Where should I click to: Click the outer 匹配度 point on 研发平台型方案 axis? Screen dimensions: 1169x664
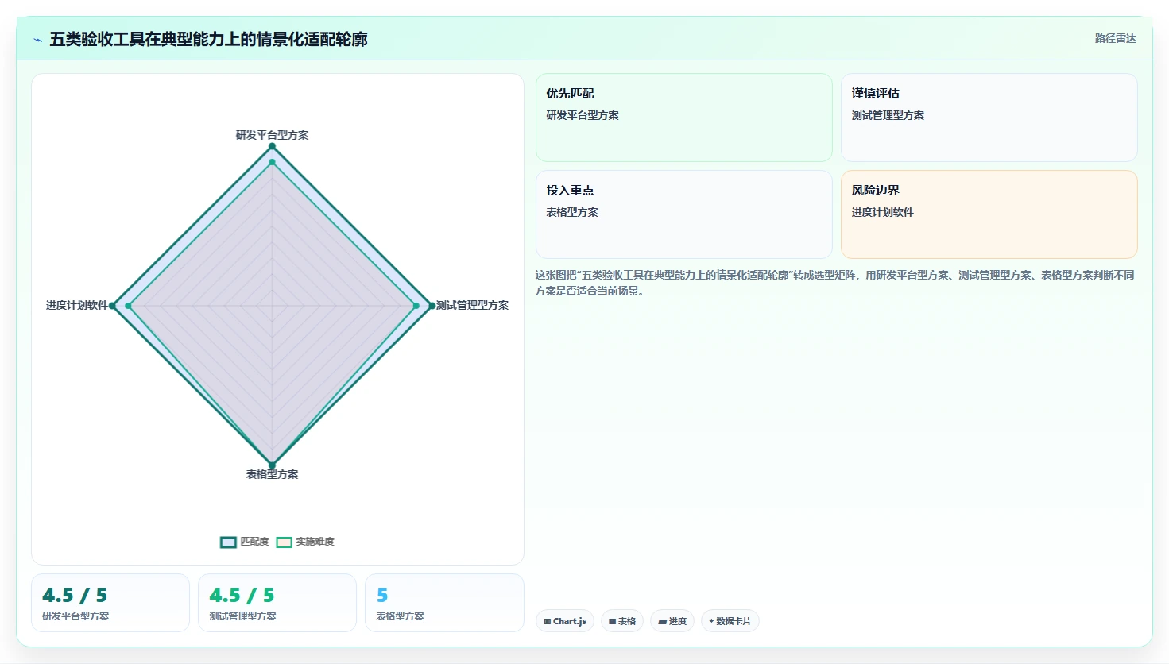click(x=272, y=146)
